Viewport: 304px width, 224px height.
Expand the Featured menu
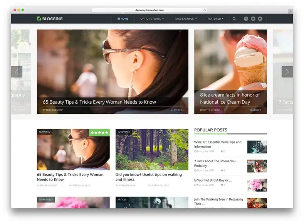[215, 19]
